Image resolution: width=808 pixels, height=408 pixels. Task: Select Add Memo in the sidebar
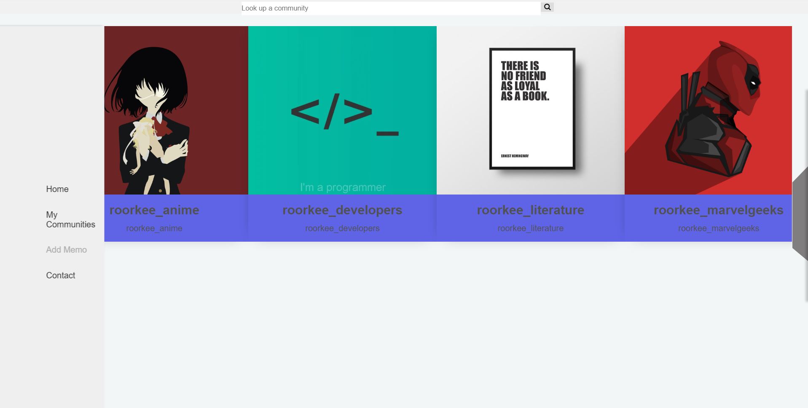coord(66,250)
